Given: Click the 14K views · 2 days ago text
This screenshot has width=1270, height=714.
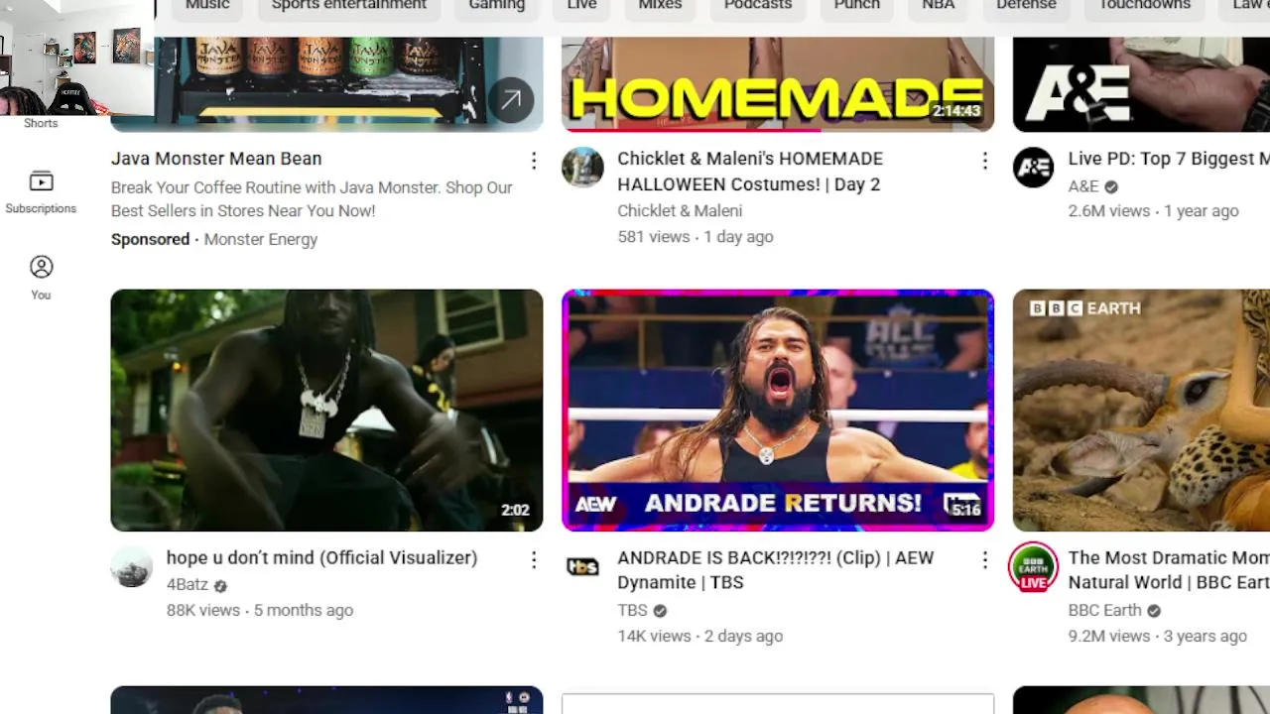Looking at the screenshot, I should (x=699, y=637).
